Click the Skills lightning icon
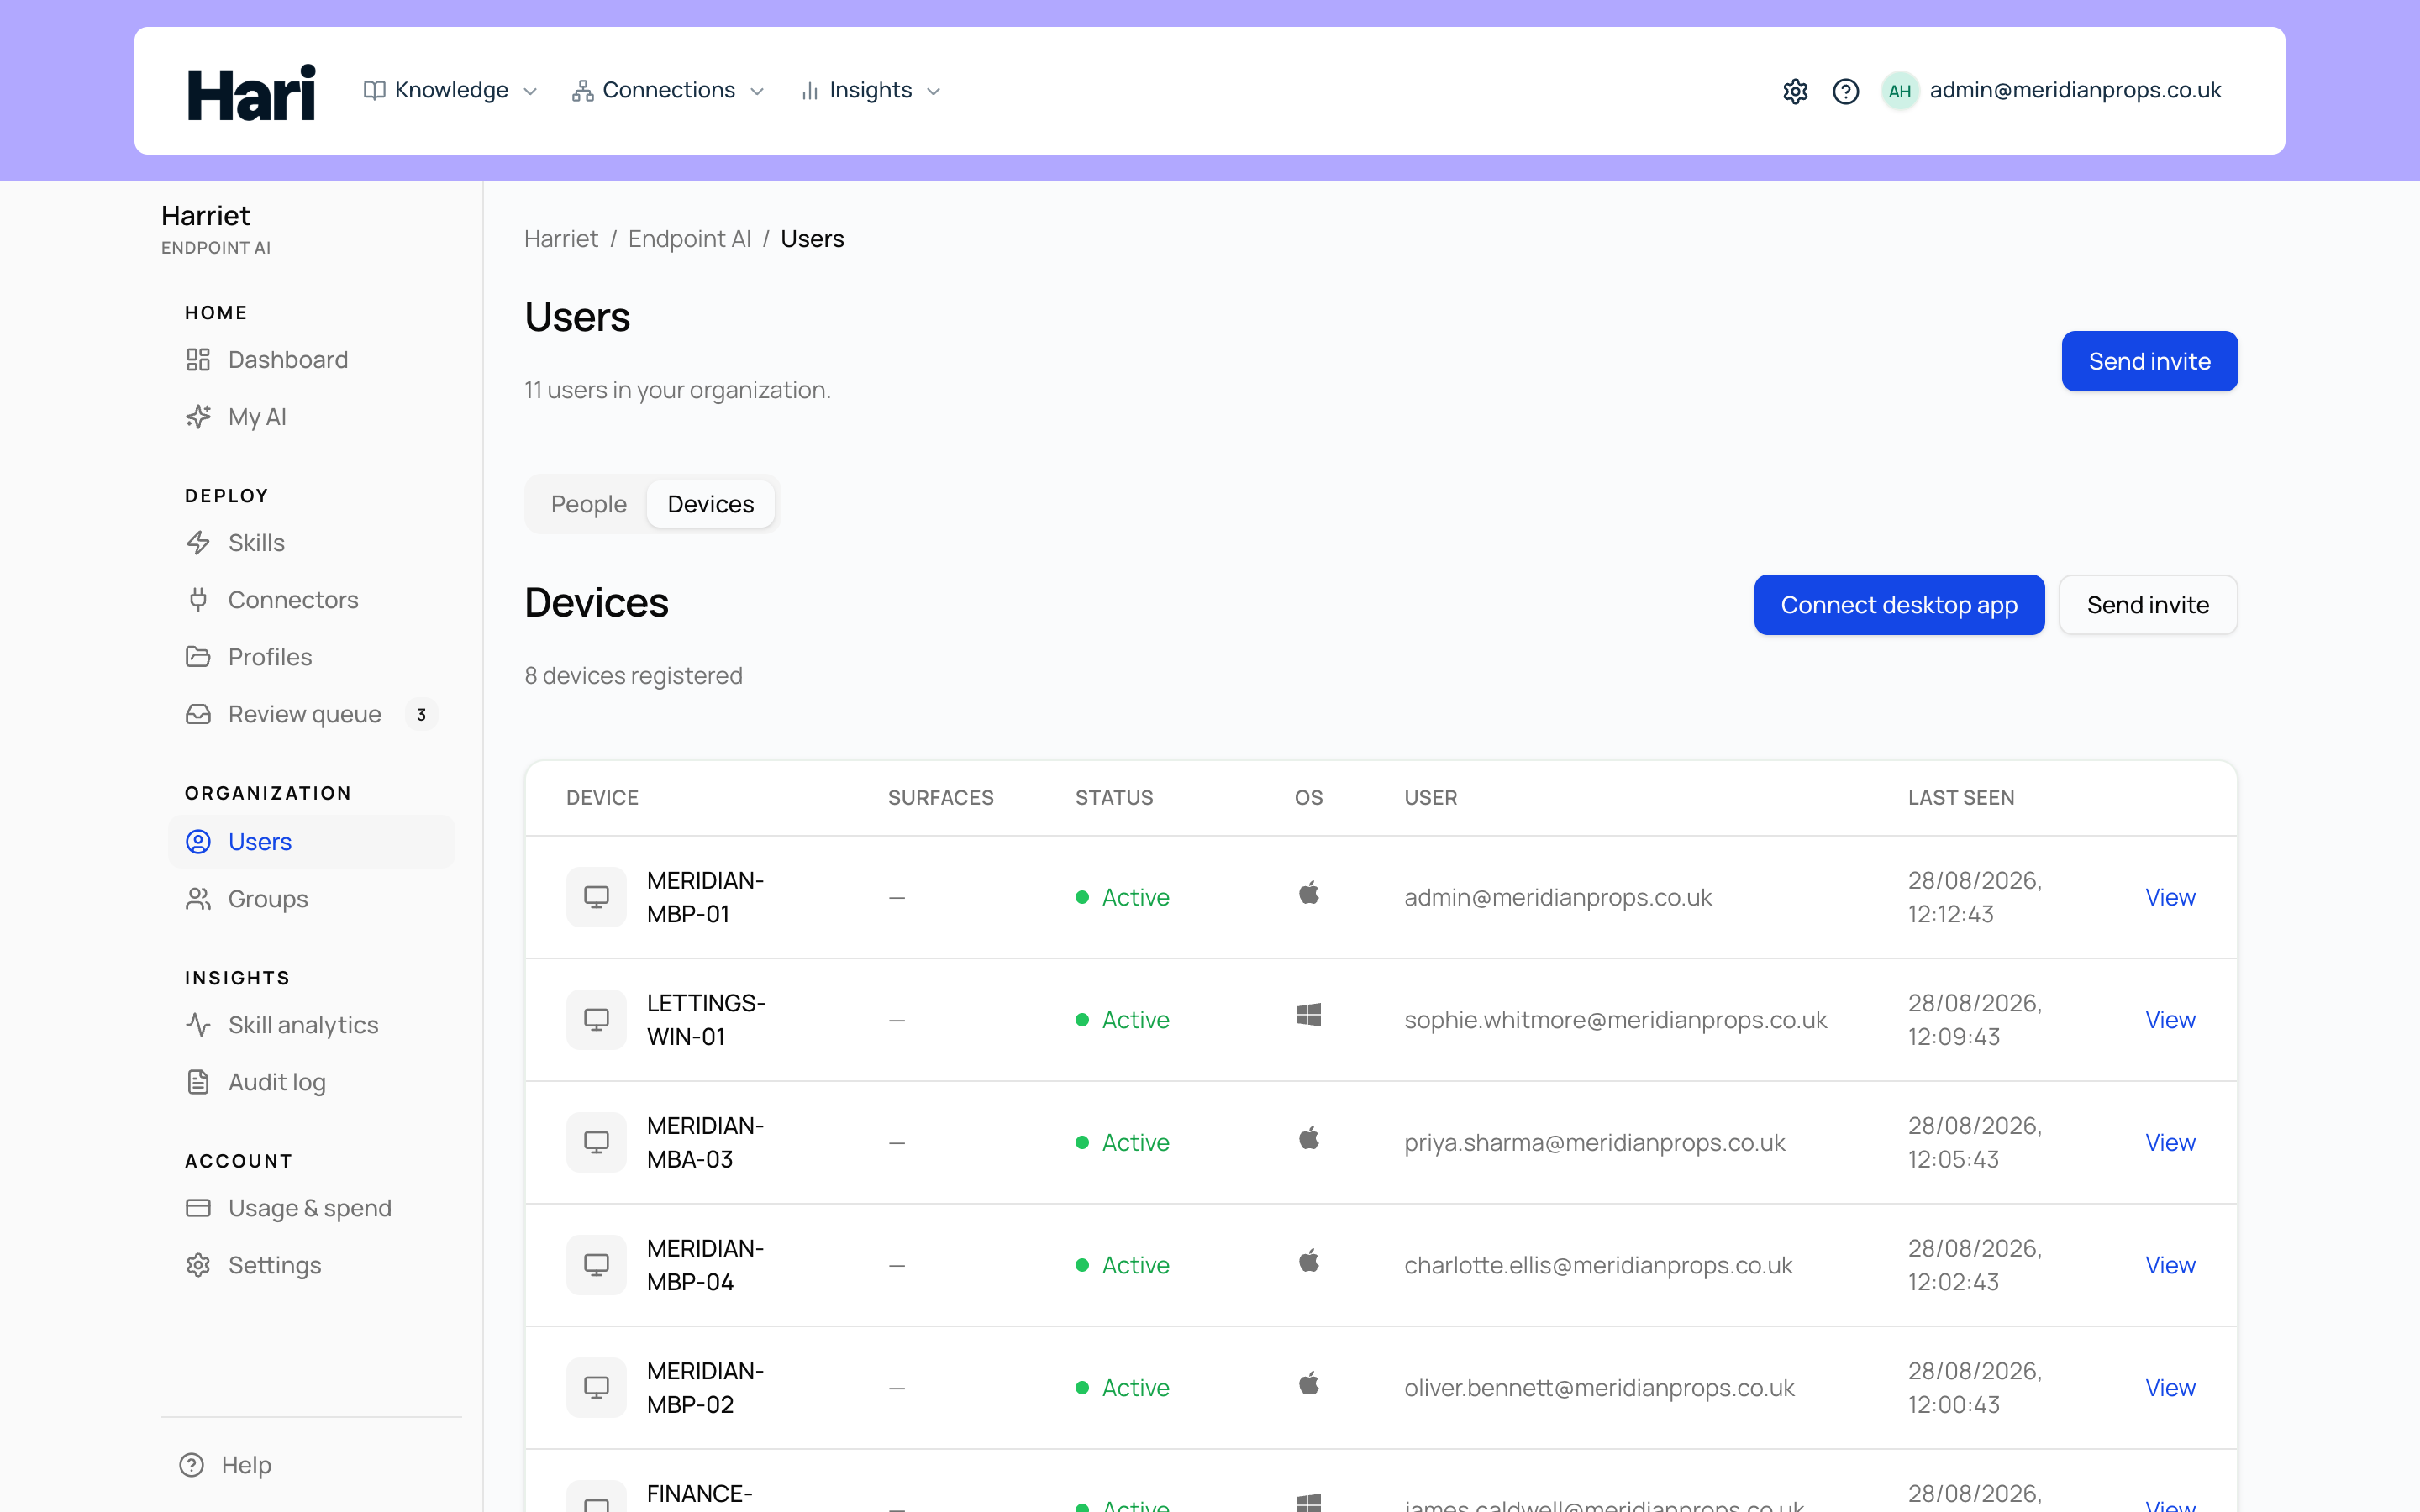 198,543
